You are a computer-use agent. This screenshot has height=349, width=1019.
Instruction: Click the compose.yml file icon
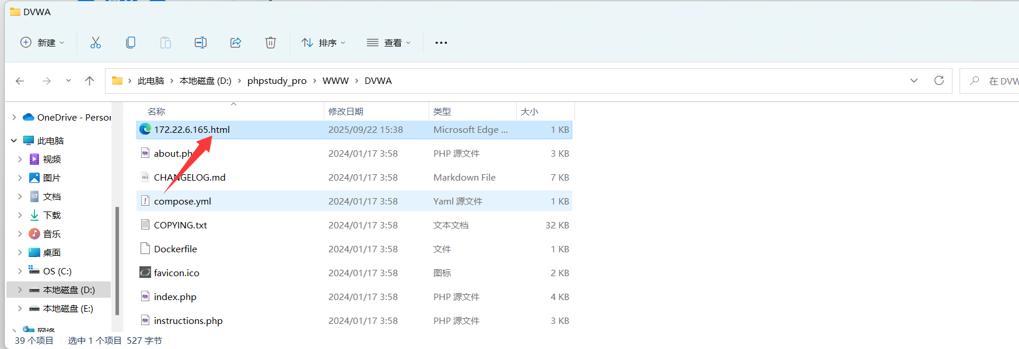145,201
